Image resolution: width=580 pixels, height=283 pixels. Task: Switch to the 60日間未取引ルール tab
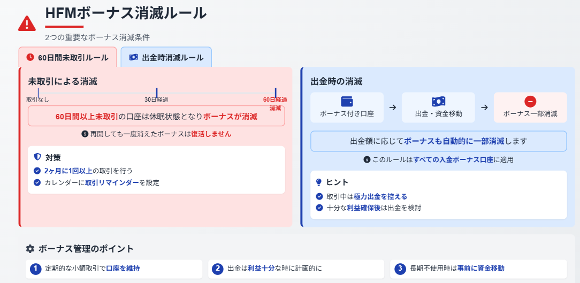[x=68, y=57]
